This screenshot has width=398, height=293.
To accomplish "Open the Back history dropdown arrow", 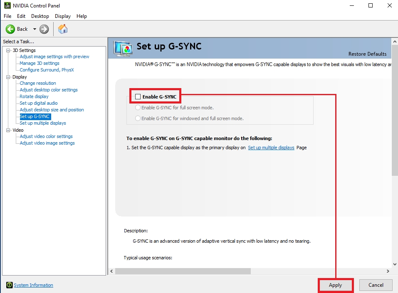I will pyautogui.click(x=35, y=29).
